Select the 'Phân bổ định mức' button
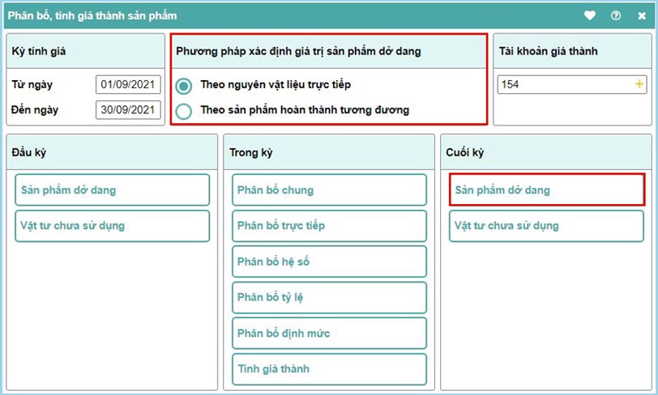 tap(329, 333)
